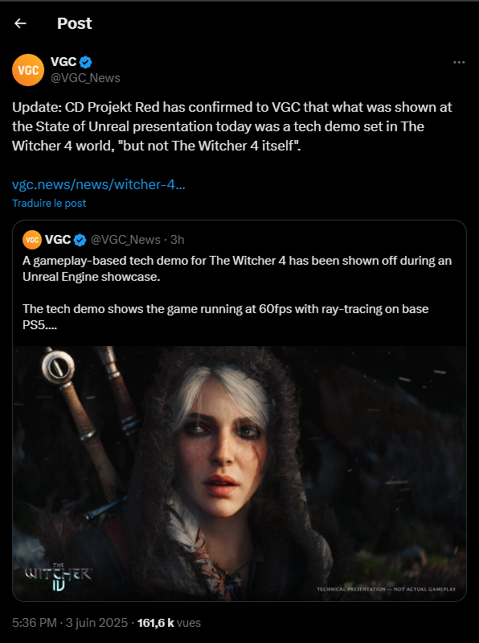
Task: Open the VGC display name at top
Action: pyautogui.click(x=63, y=62)
